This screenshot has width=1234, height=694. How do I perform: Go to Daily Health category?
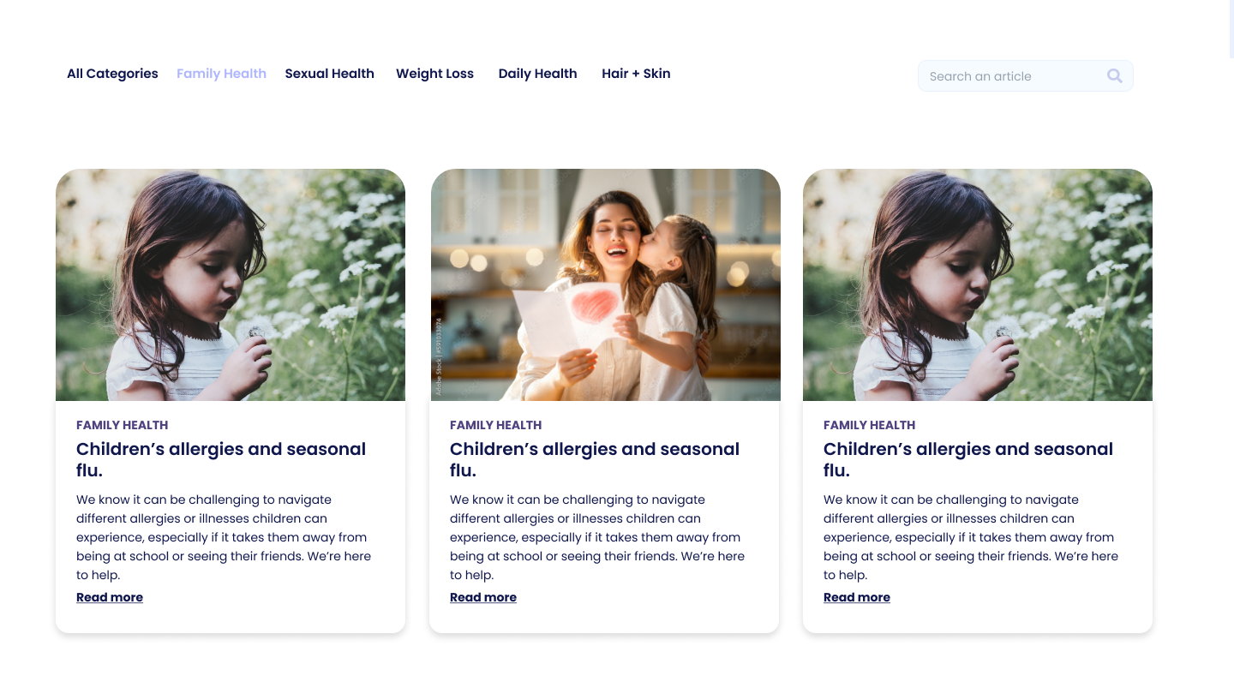click(537, 74)
